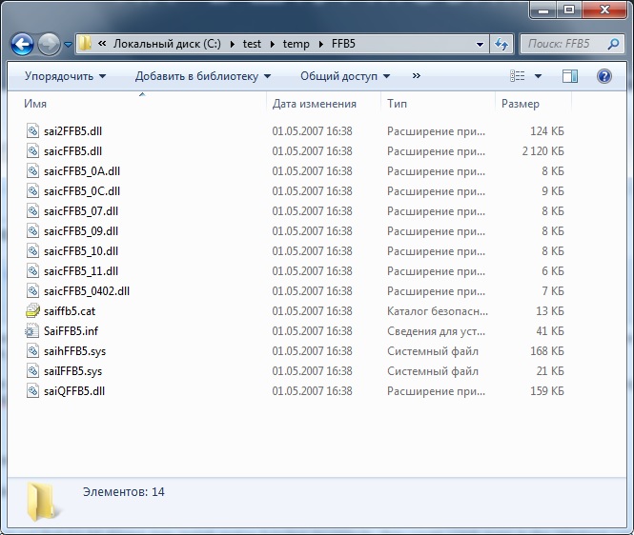Image resolution: width=634 pixels, height=535 pixels.
Task: Expand subfolders arrow after test
Action: 272,44
